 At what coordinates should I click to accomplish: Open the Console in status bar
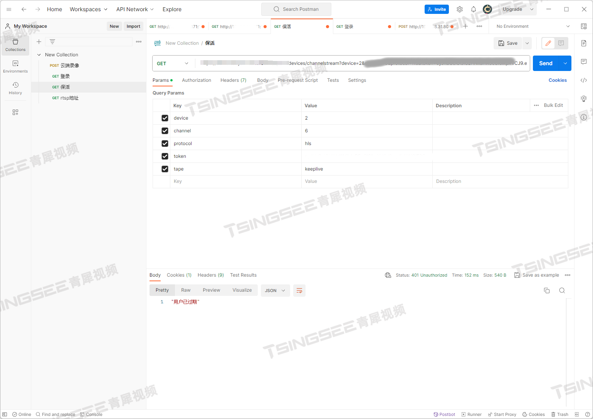tap(91, 414)
